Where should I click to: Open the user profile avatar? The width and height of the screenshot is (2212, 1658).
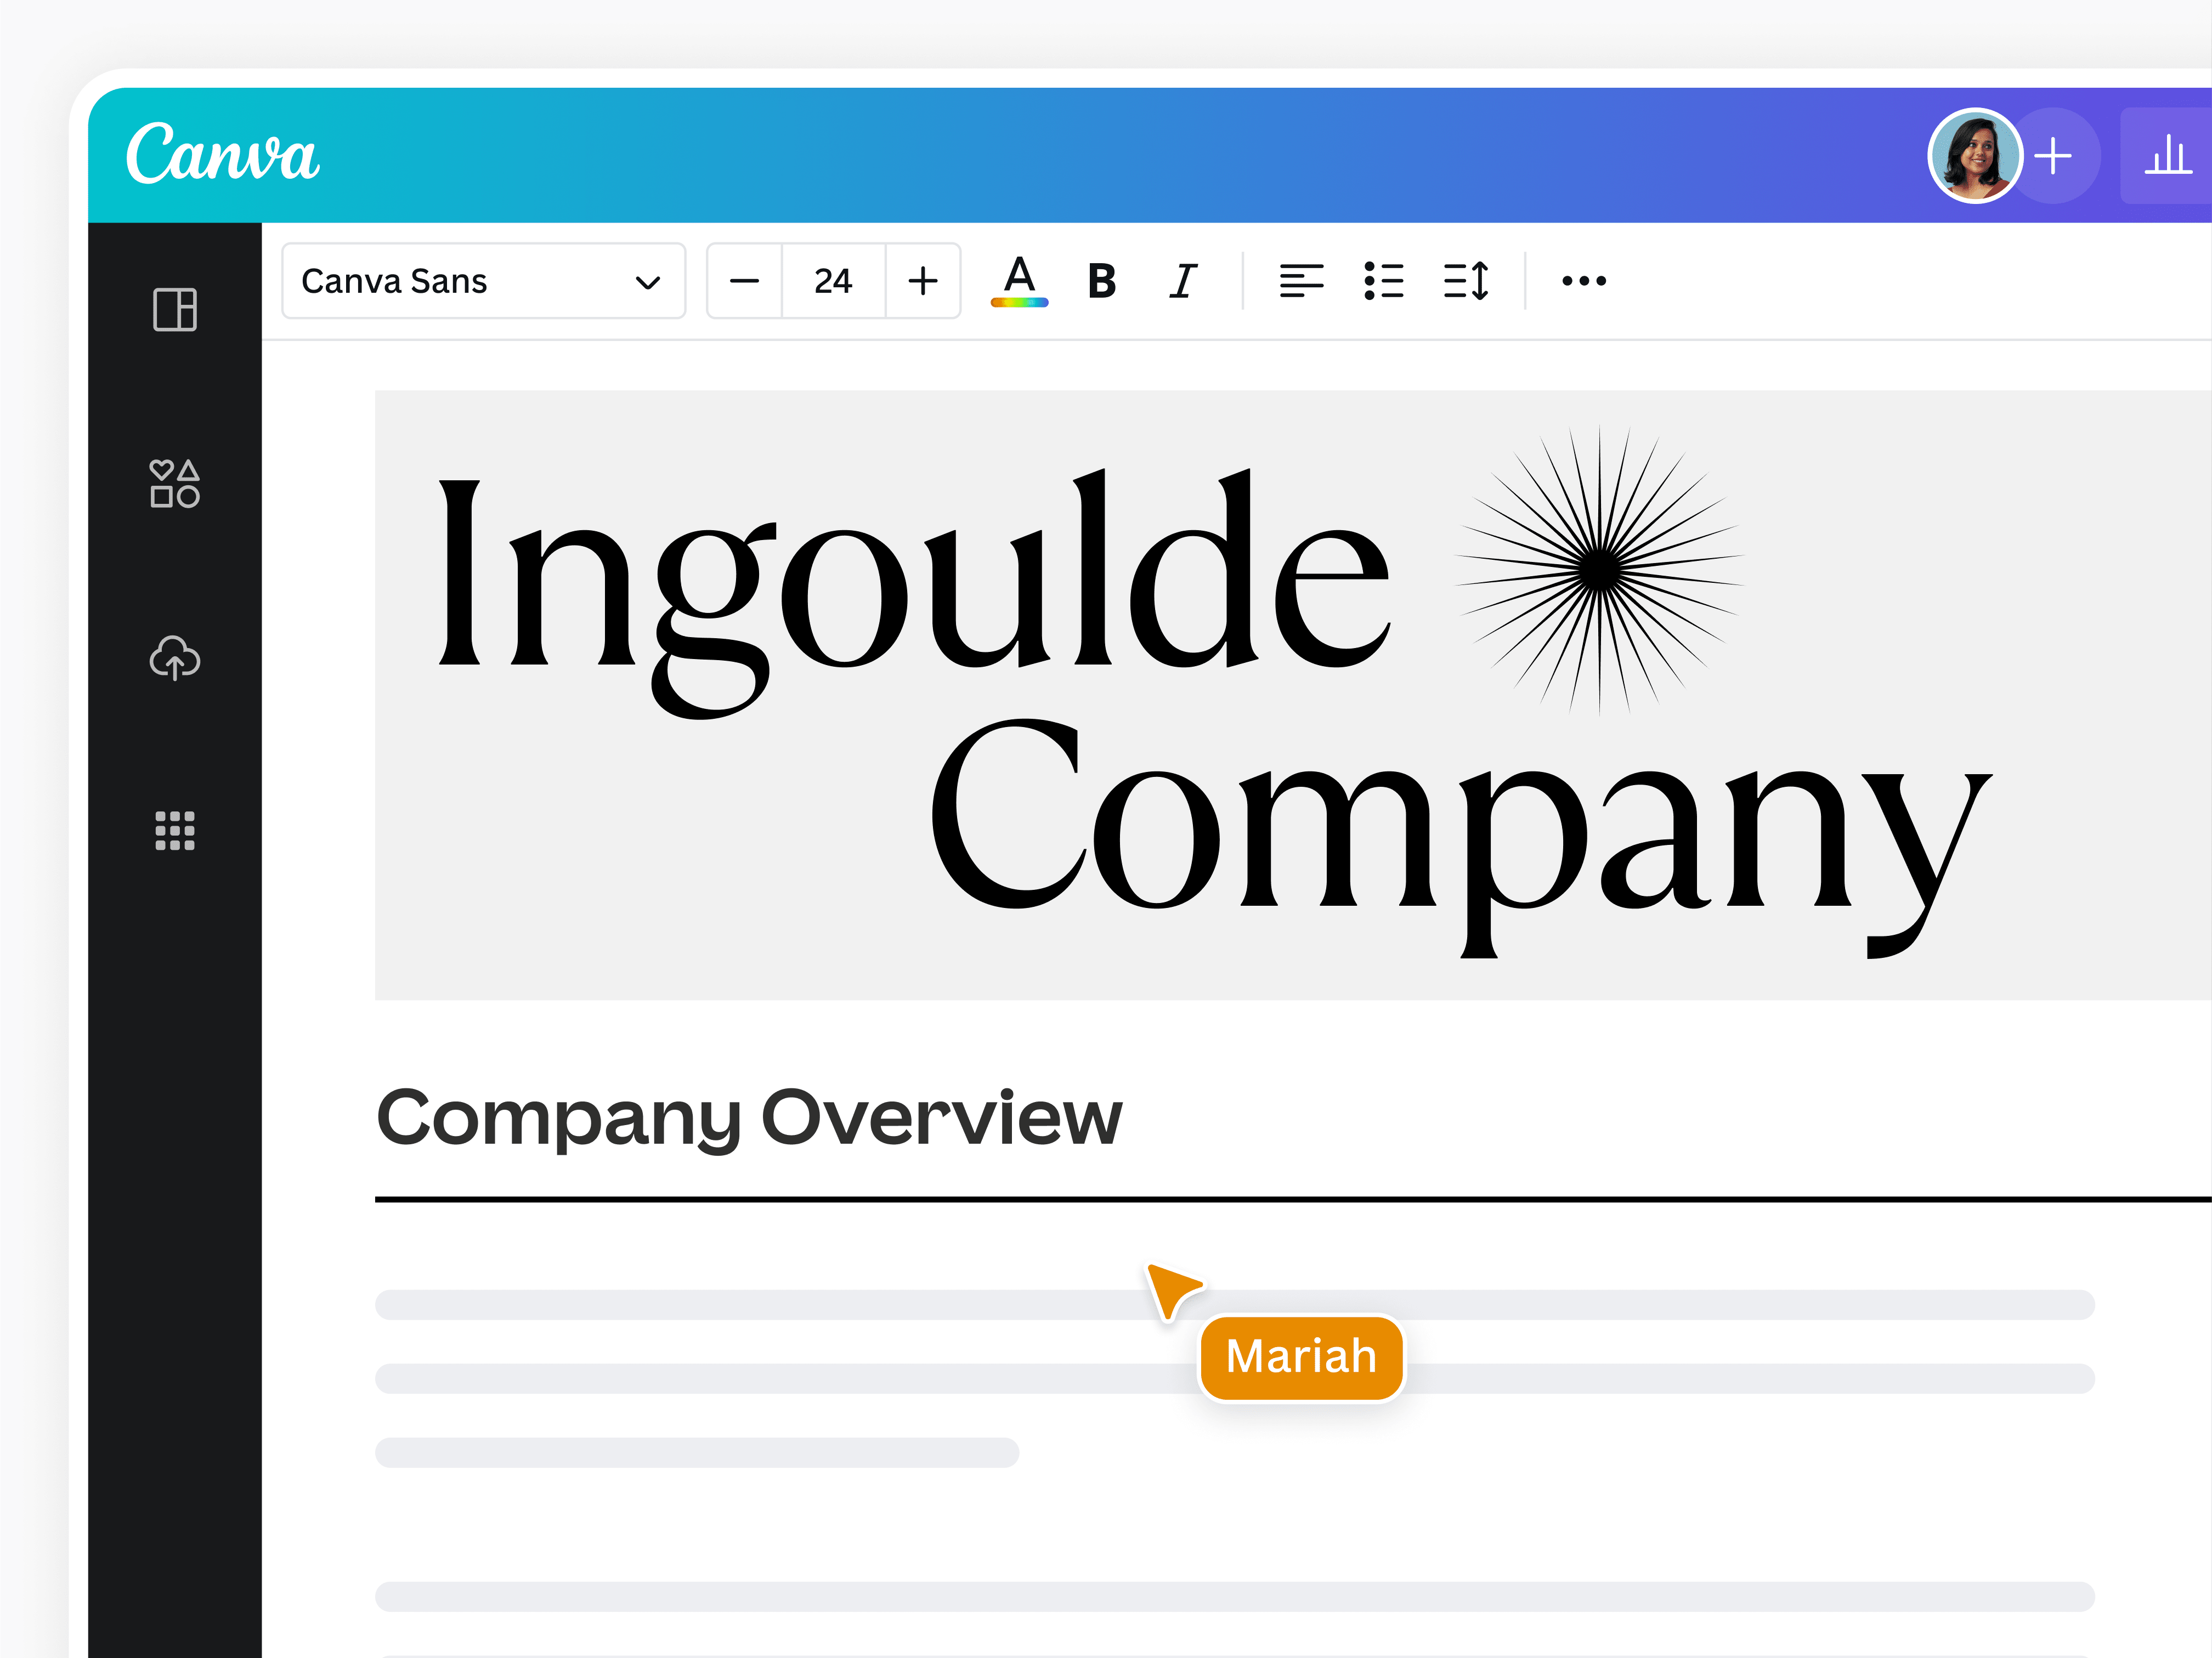pyautogui.click(x=1975, y=155)
